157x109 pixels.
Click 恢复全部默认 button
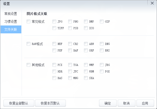(x=19, y=103)
